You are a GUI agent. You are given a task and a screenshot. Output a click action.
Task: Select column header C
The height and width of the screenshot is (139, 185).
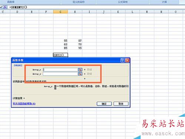click(x=5, y=12)
